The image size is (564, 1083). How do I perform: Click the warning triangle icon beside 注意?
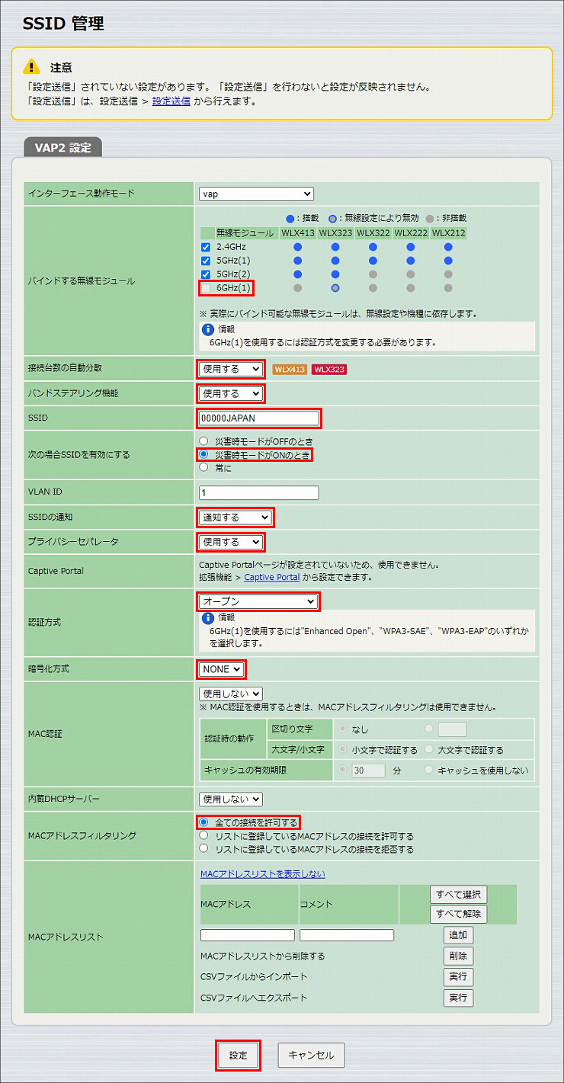coord(31,66)
